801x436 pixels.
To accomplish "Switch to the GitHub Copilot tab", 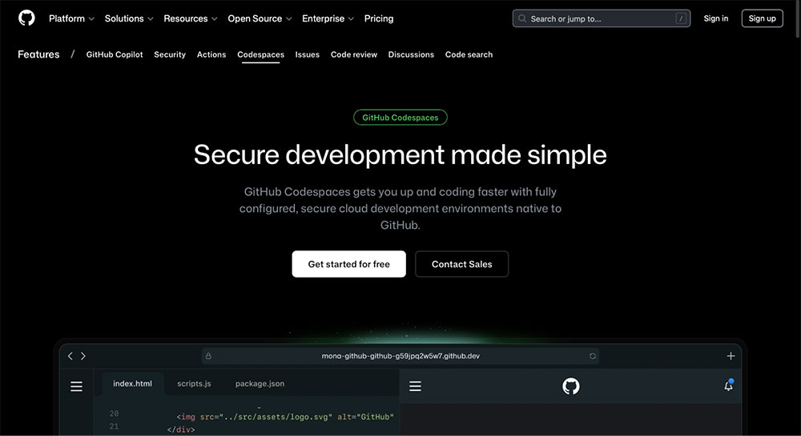I will 115,54.
